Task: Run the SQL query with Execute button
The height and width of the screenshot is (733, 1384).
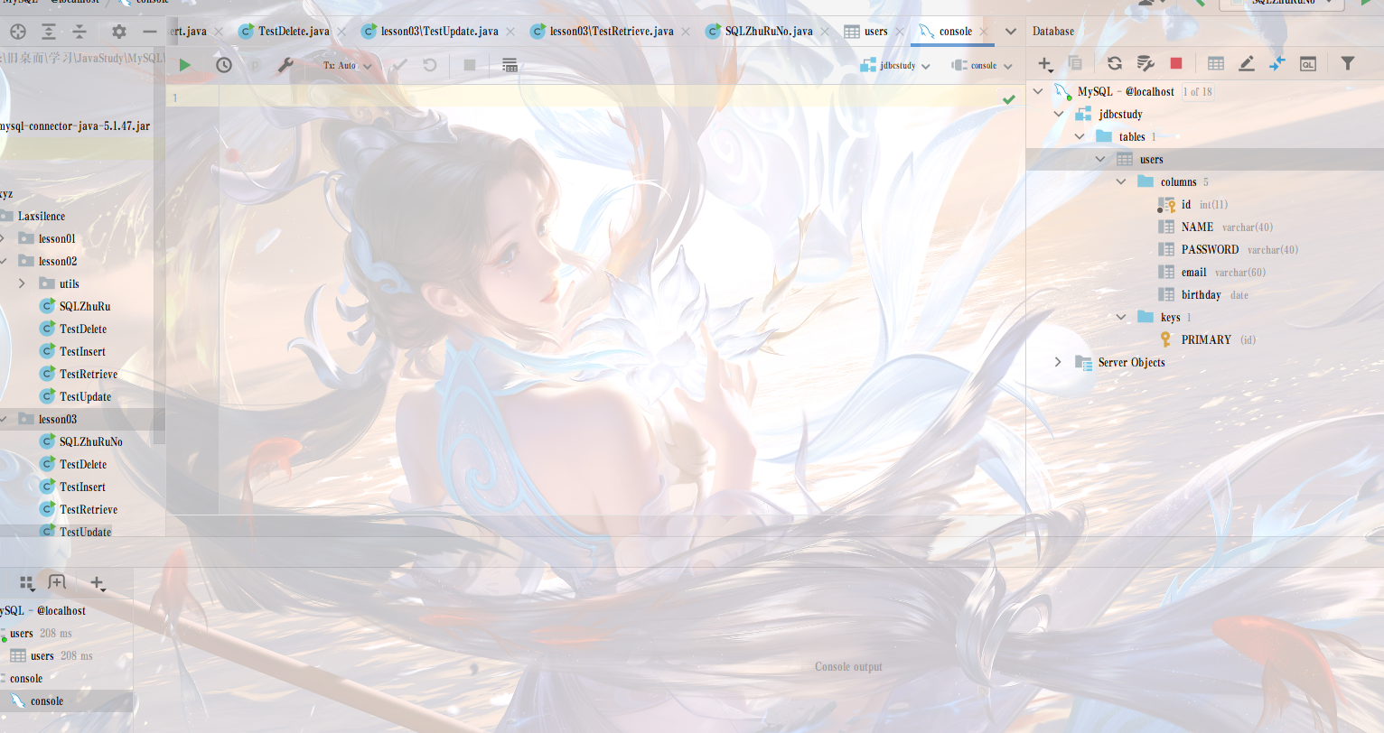Action: coord(185,65)
